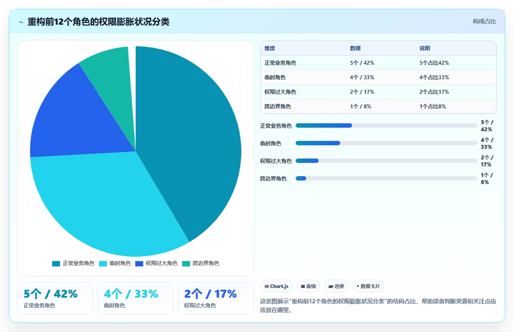This screenshot has width=514, height=332.
Task: Click the 正常业务角色 progress bar
Action: tap(386, 125)
